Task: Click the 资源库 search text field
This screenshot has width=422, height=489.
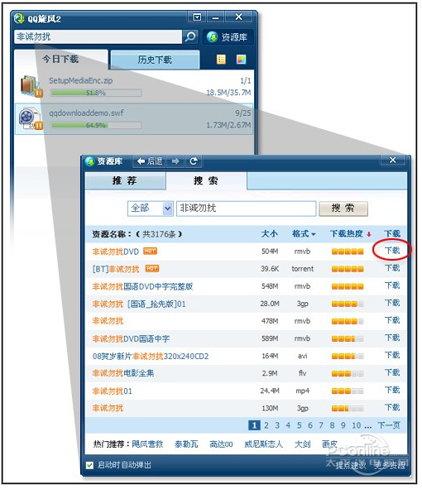Action: (x=246, y=209)
